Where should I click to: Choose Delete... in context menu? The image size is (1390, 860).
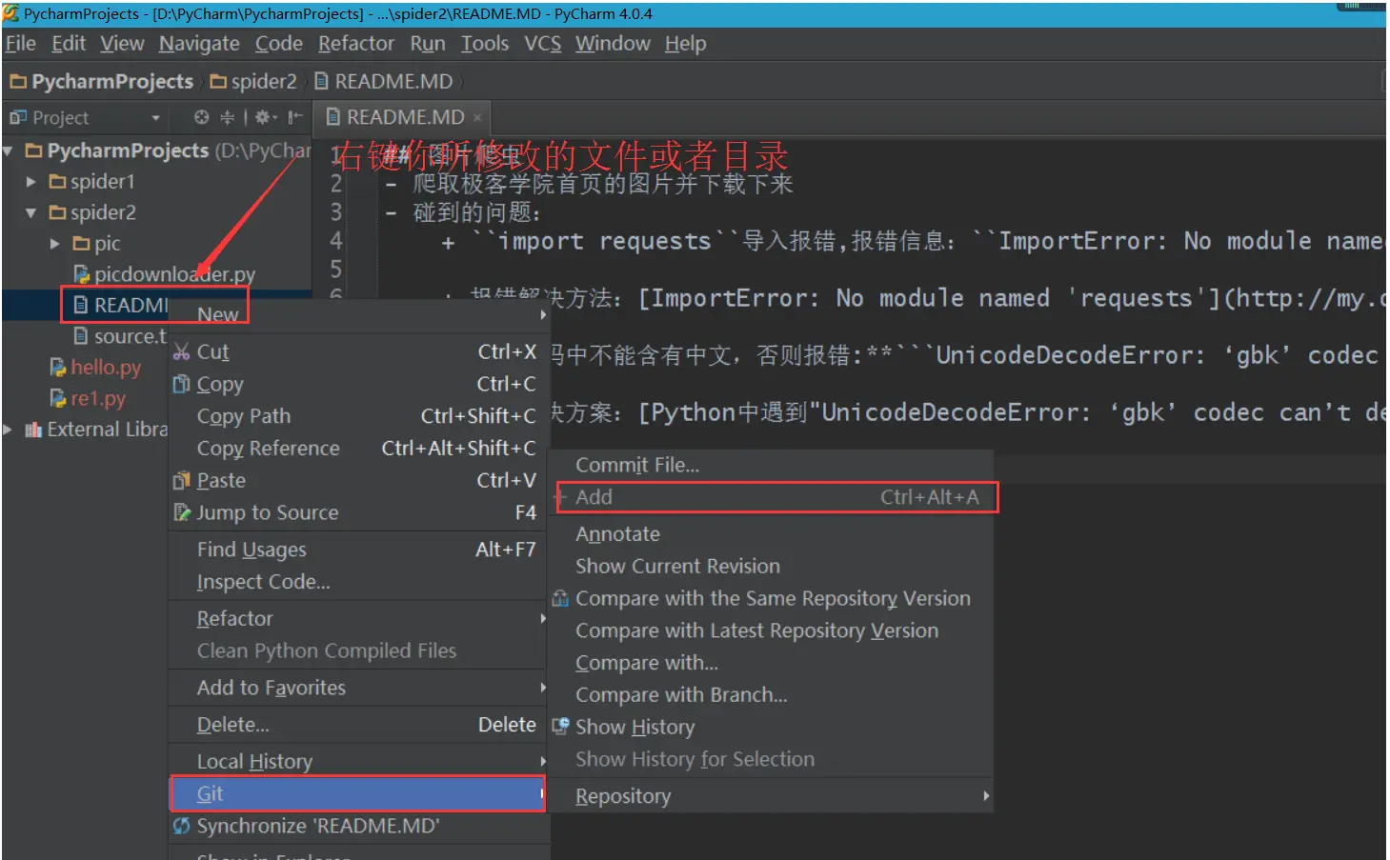point(358,725)
